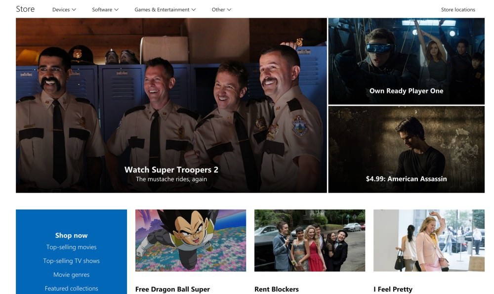Click the Dragon Ball Super image
This screenshot has height=294, width=494.
point(191,241)
